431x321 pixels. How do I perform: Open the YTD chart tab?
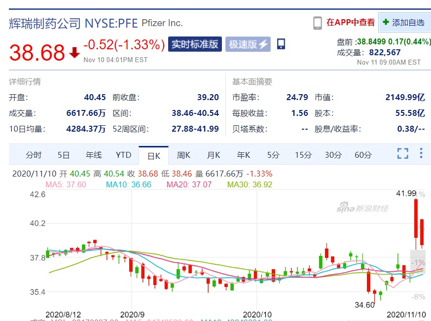[123, 155]
